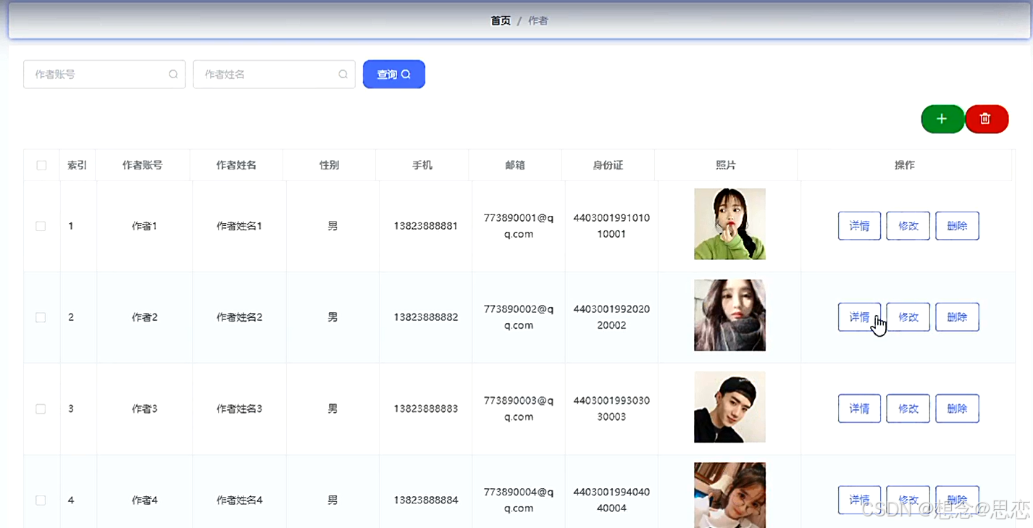Click email 773890001@qq.com
The height and width of the screenshot is (528, 1033).
[x=519, y=225]
